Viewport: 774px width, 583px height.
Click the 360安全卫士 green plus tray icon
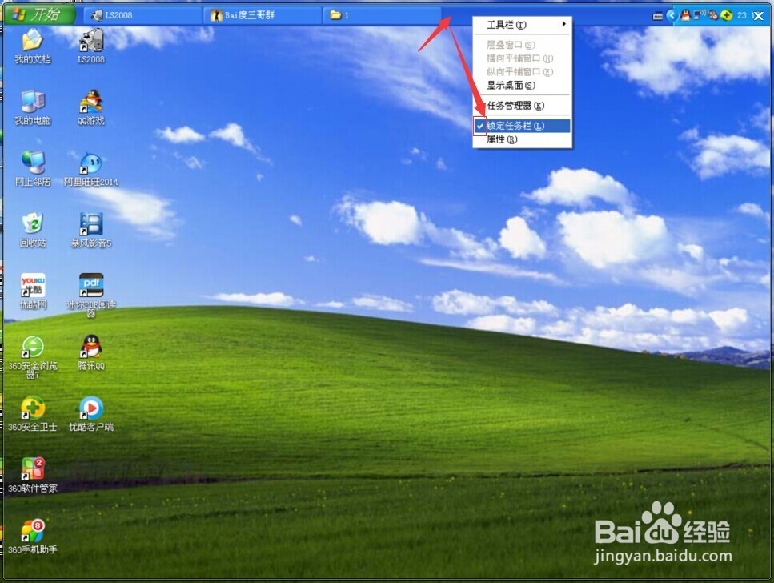pos(726,15)
